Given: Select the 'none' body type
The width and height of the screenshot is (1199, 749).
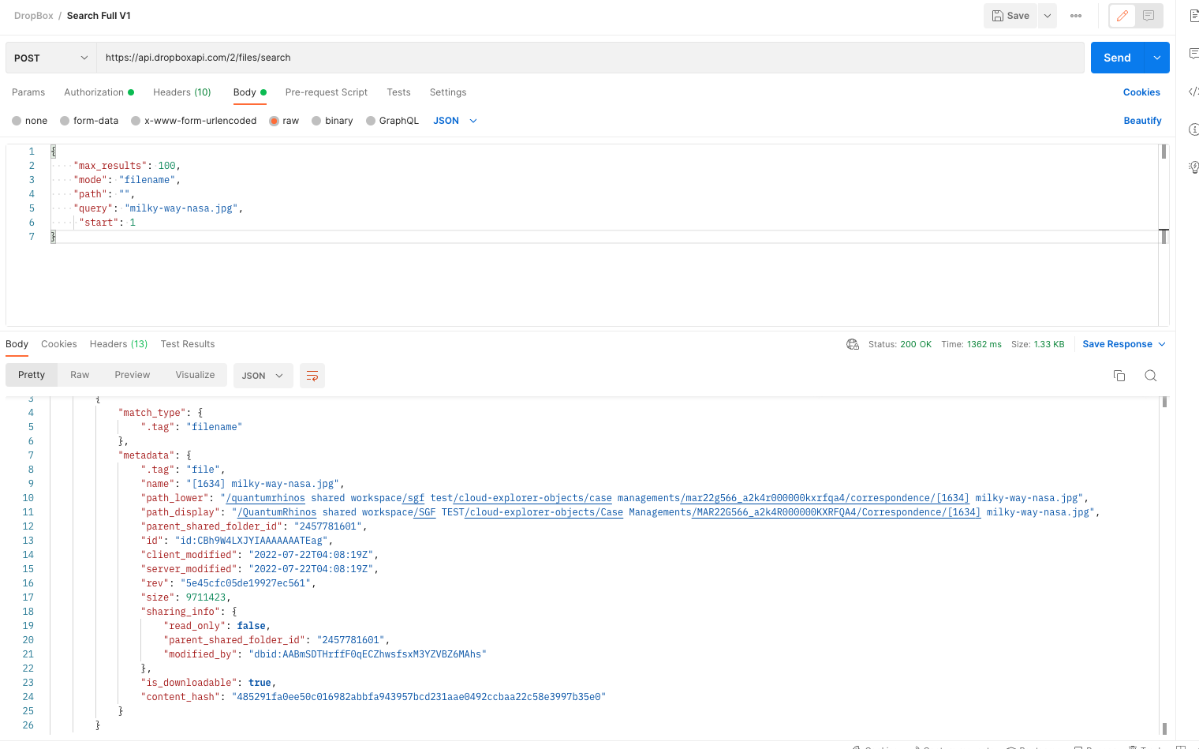Looking at the screenshot, I should tap(29, 121).
